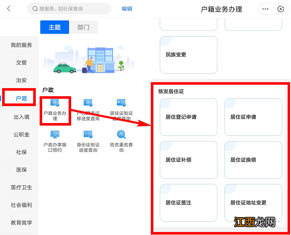The width and height of the screenshot is (291, 235).
Task: Close the mini program with the circle icon
Action: tap(281, 9)
